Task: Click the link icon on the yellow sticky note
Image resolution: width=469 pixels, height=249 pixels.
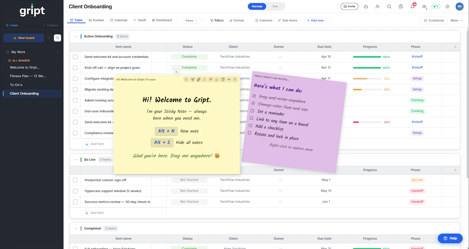Action: (x=199, y=79)
